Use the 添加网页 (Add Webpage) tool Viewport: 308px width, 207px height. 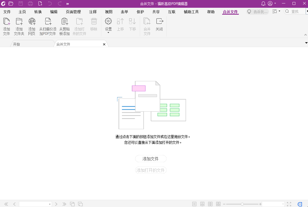pyautogui.click(x=32, y=26)
